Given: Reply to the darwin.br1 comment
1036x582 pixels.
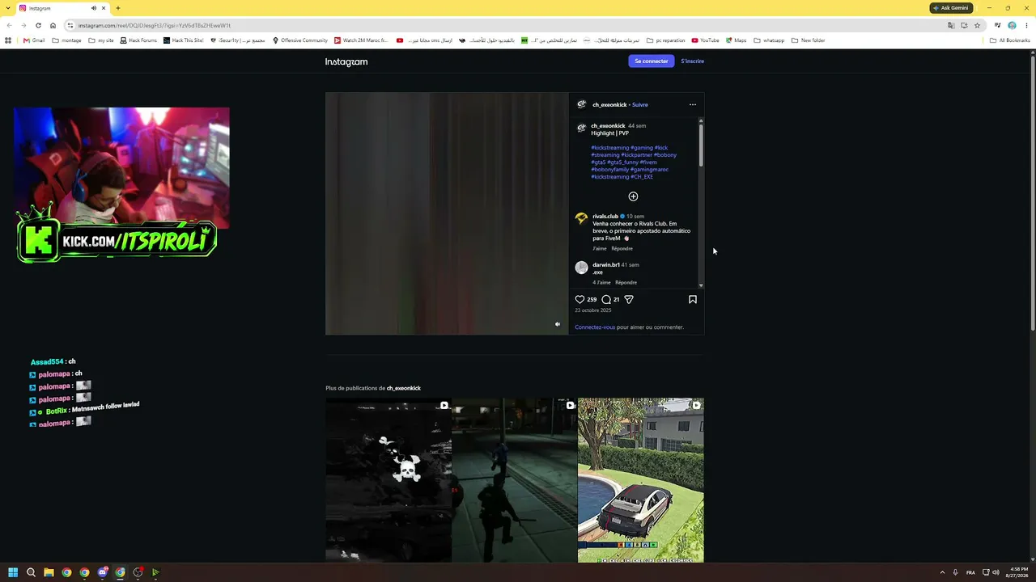Looking at the screenshot, I should (626, 282).
